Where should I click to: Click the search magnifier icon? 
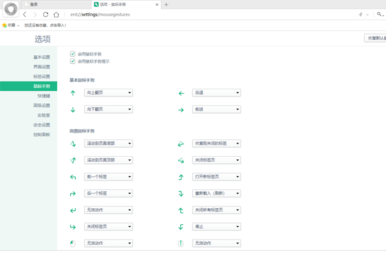(x=380, y=14)
